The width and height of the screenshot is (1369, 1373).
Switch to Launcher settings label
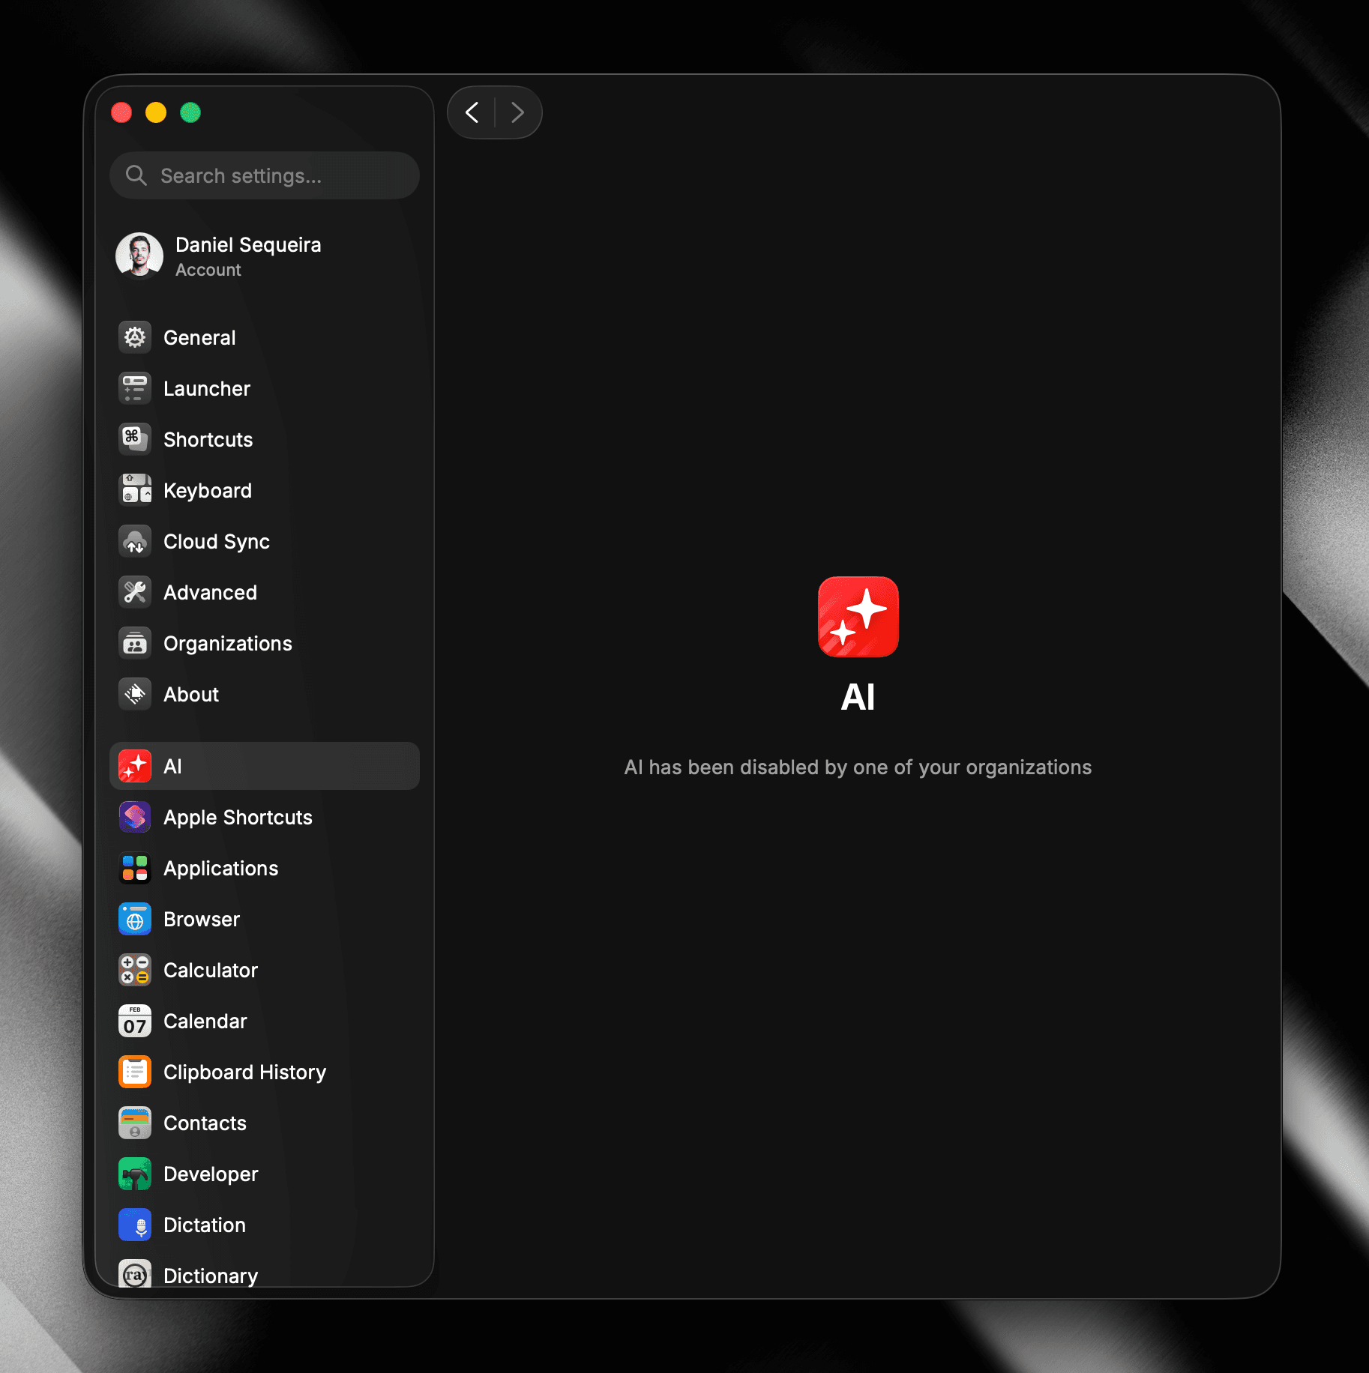coord(207,389)
